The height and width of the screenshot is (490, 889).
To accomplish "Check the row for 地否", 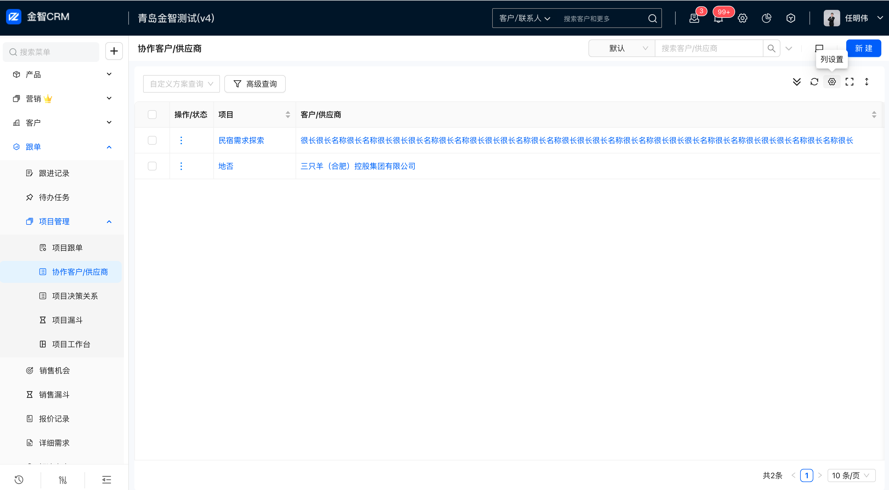I will click(152, 166).
